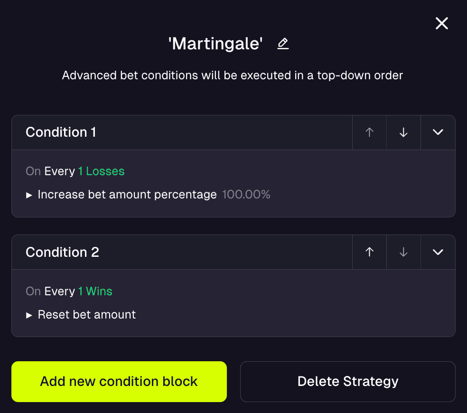Click the rename pencil icon for the strategy

(x=283, y=44)
